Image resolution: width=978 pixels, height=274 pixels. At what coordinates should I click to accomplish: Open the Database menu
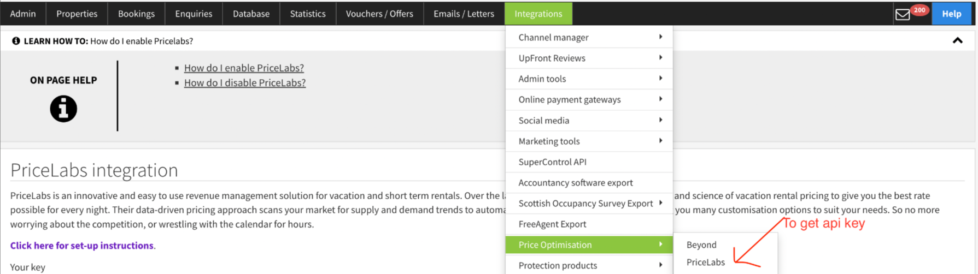pos(251,14)
